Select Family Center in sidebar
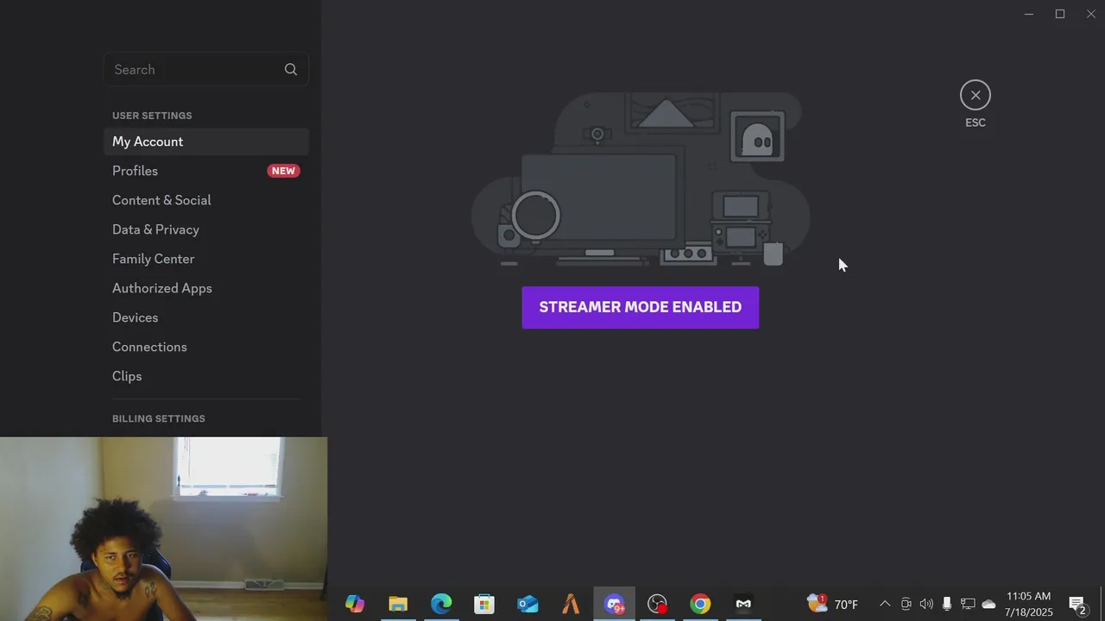The width and height of the screenshot is (1105, 621). (206, 259)
